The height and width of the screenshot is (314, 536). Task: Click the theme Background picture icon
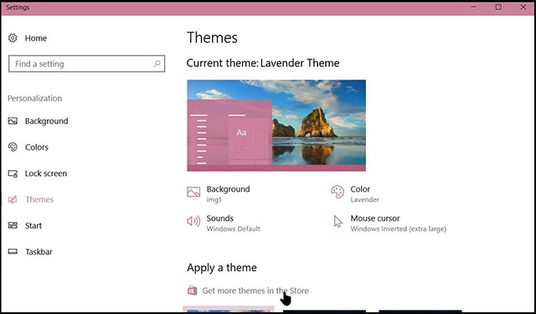pos(193,192)
